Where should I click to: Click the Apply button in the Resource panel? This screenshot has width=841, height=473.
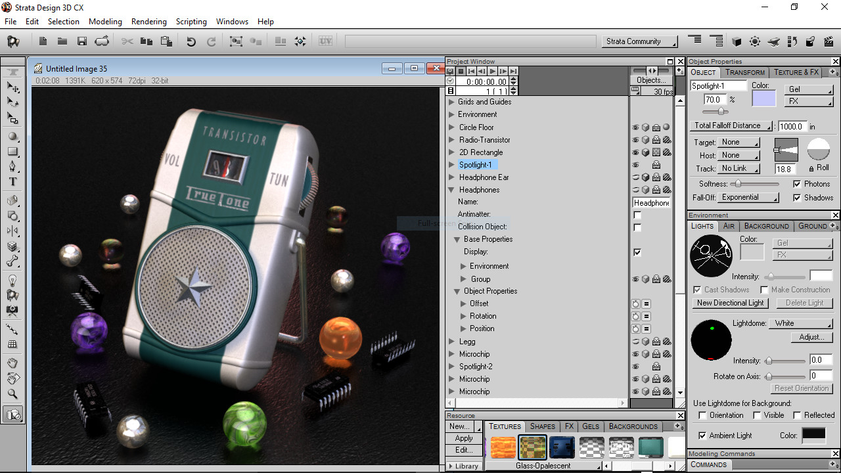click(463, 438)
